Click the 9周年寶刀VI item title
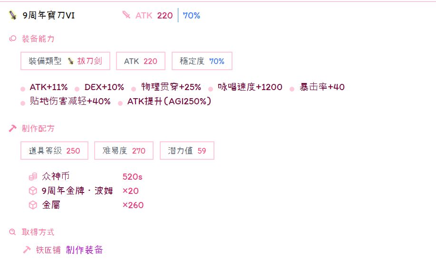Screen dimensions: 436x266 point(48,16)
